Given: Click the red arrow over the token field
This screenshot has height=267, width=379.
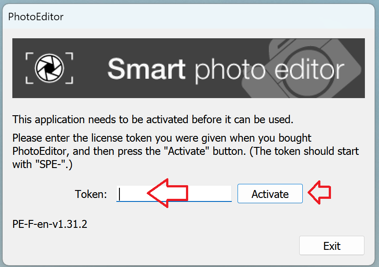Looking at the screenshot, I should pos(167,193).
